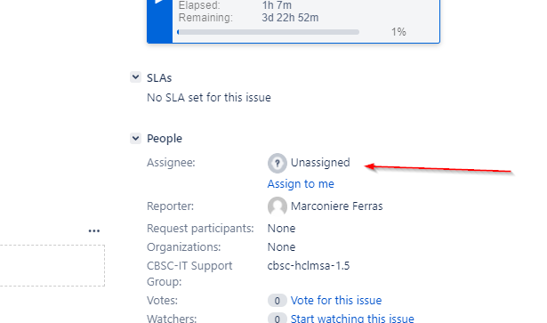547x323 pixels.
Task: Click Marconiere Ferras avatar icon
Action: tap(278, 206)
